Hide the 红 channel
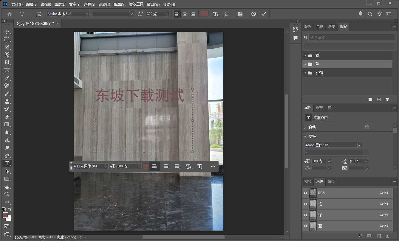The image size is (399, 241). tap(305, 204)
